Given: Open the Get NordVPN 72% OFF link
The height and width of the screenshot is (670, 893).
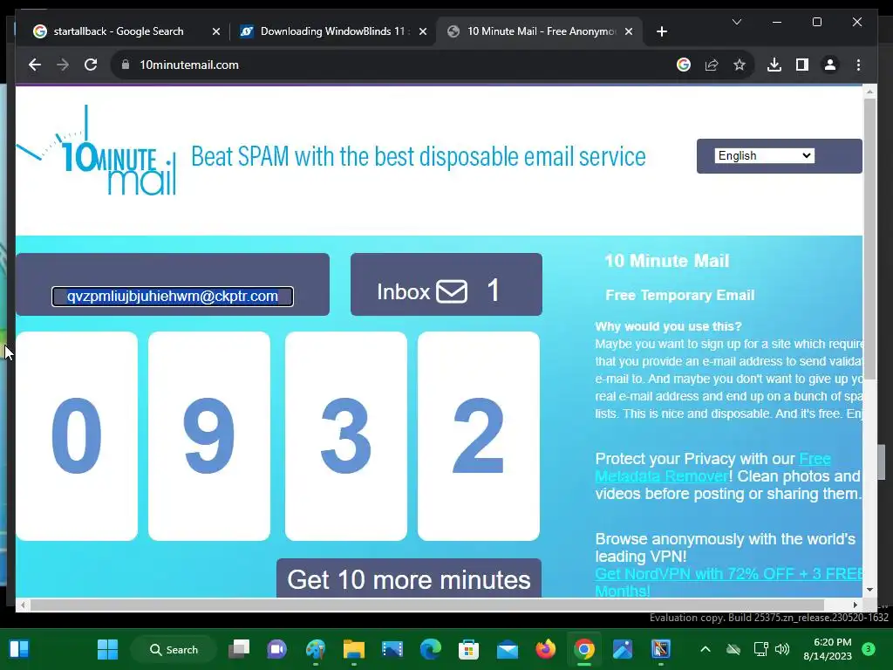Looking at the screenshot, I should click(728, 582).
